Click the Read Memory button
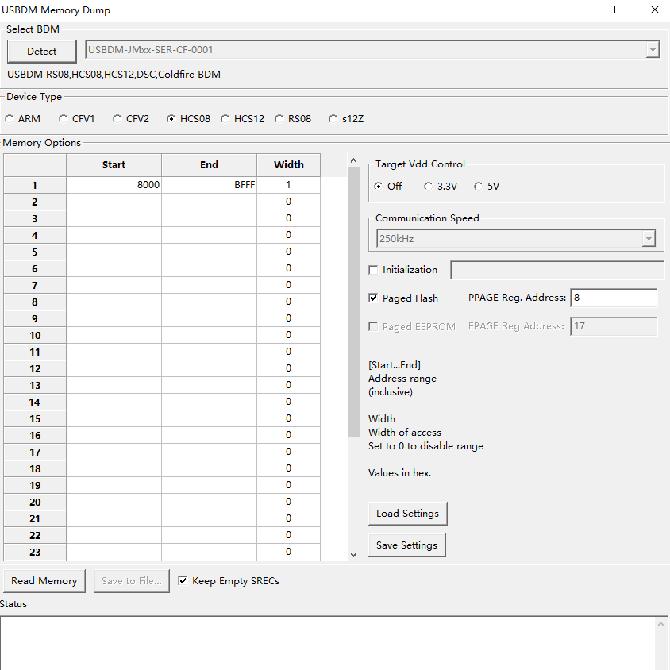670x670 pixels. tap(44, 580)
